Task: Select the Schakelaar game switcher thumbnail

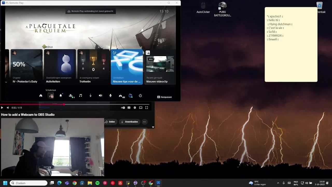Action: pyautogui.click(x=51, y=96)
